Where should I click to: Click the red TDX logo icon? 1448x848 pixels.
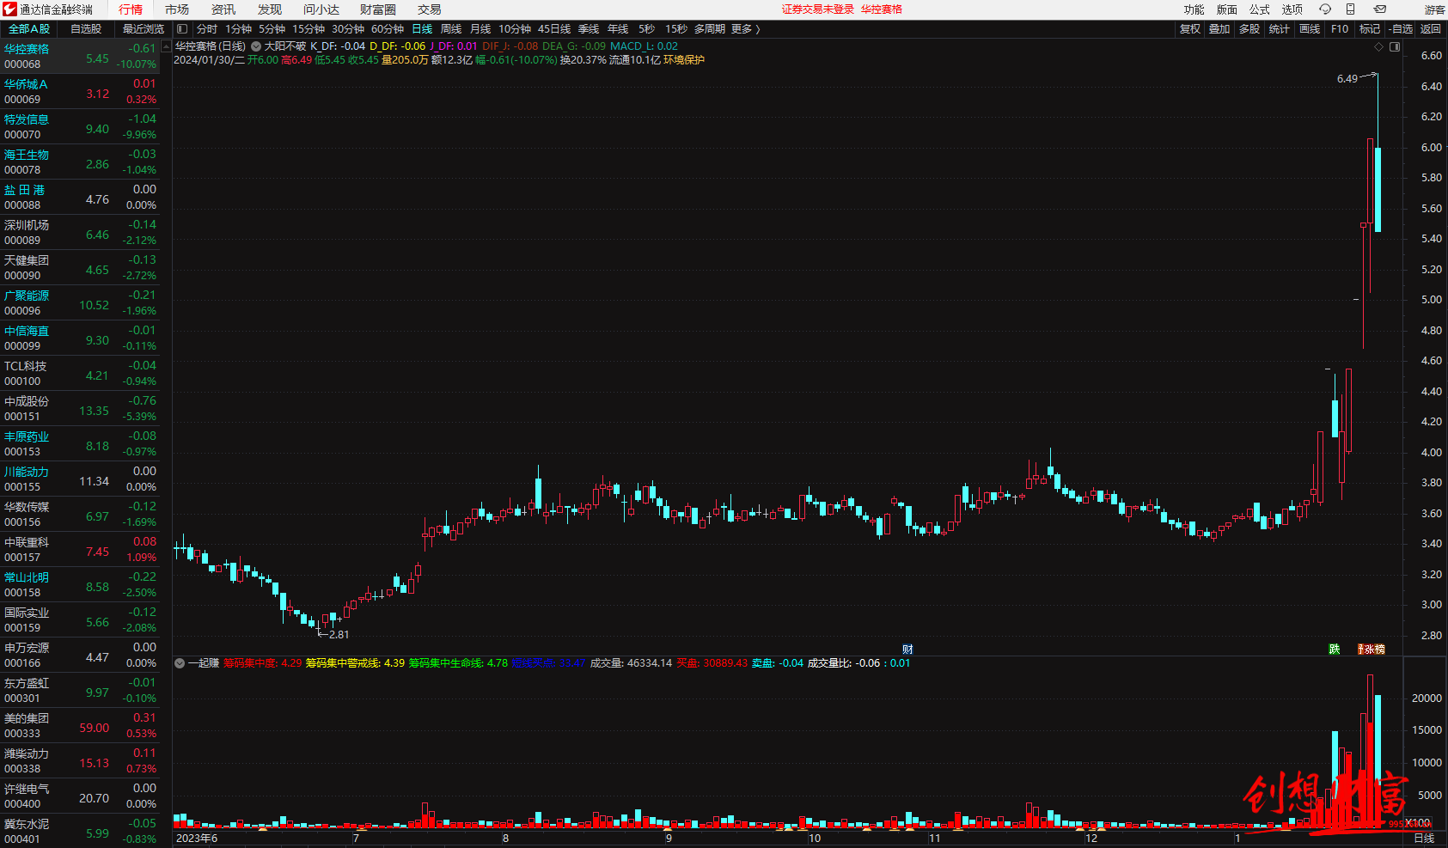[9, 9]
